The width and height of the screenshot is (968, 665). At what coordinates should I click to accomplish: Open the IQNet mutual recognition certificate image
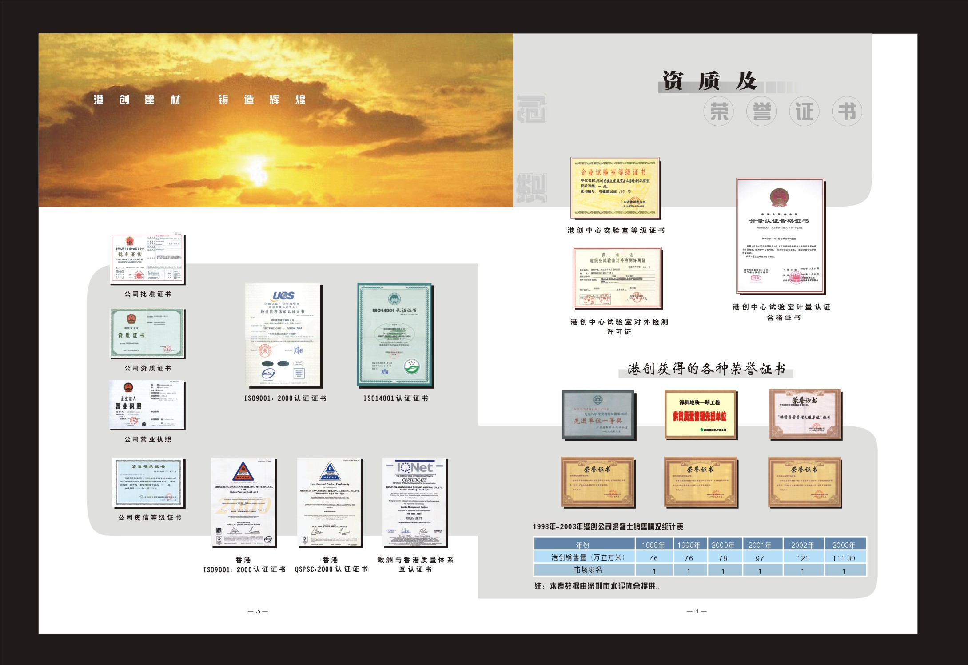415,502
